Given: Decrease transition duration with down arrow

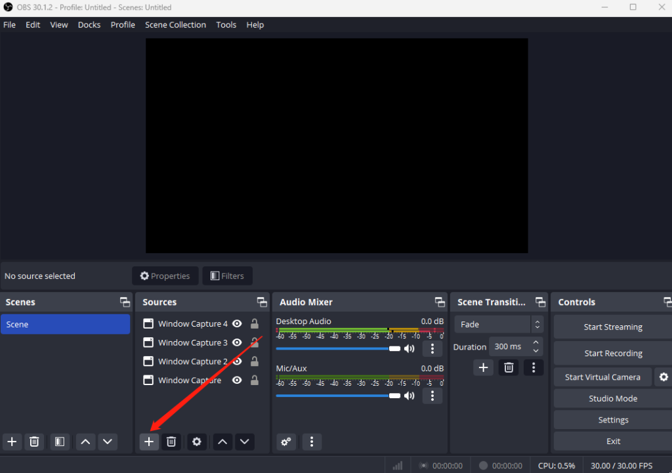Looking at the screenshot, I should pyautogui.click(x=535, y=351).
